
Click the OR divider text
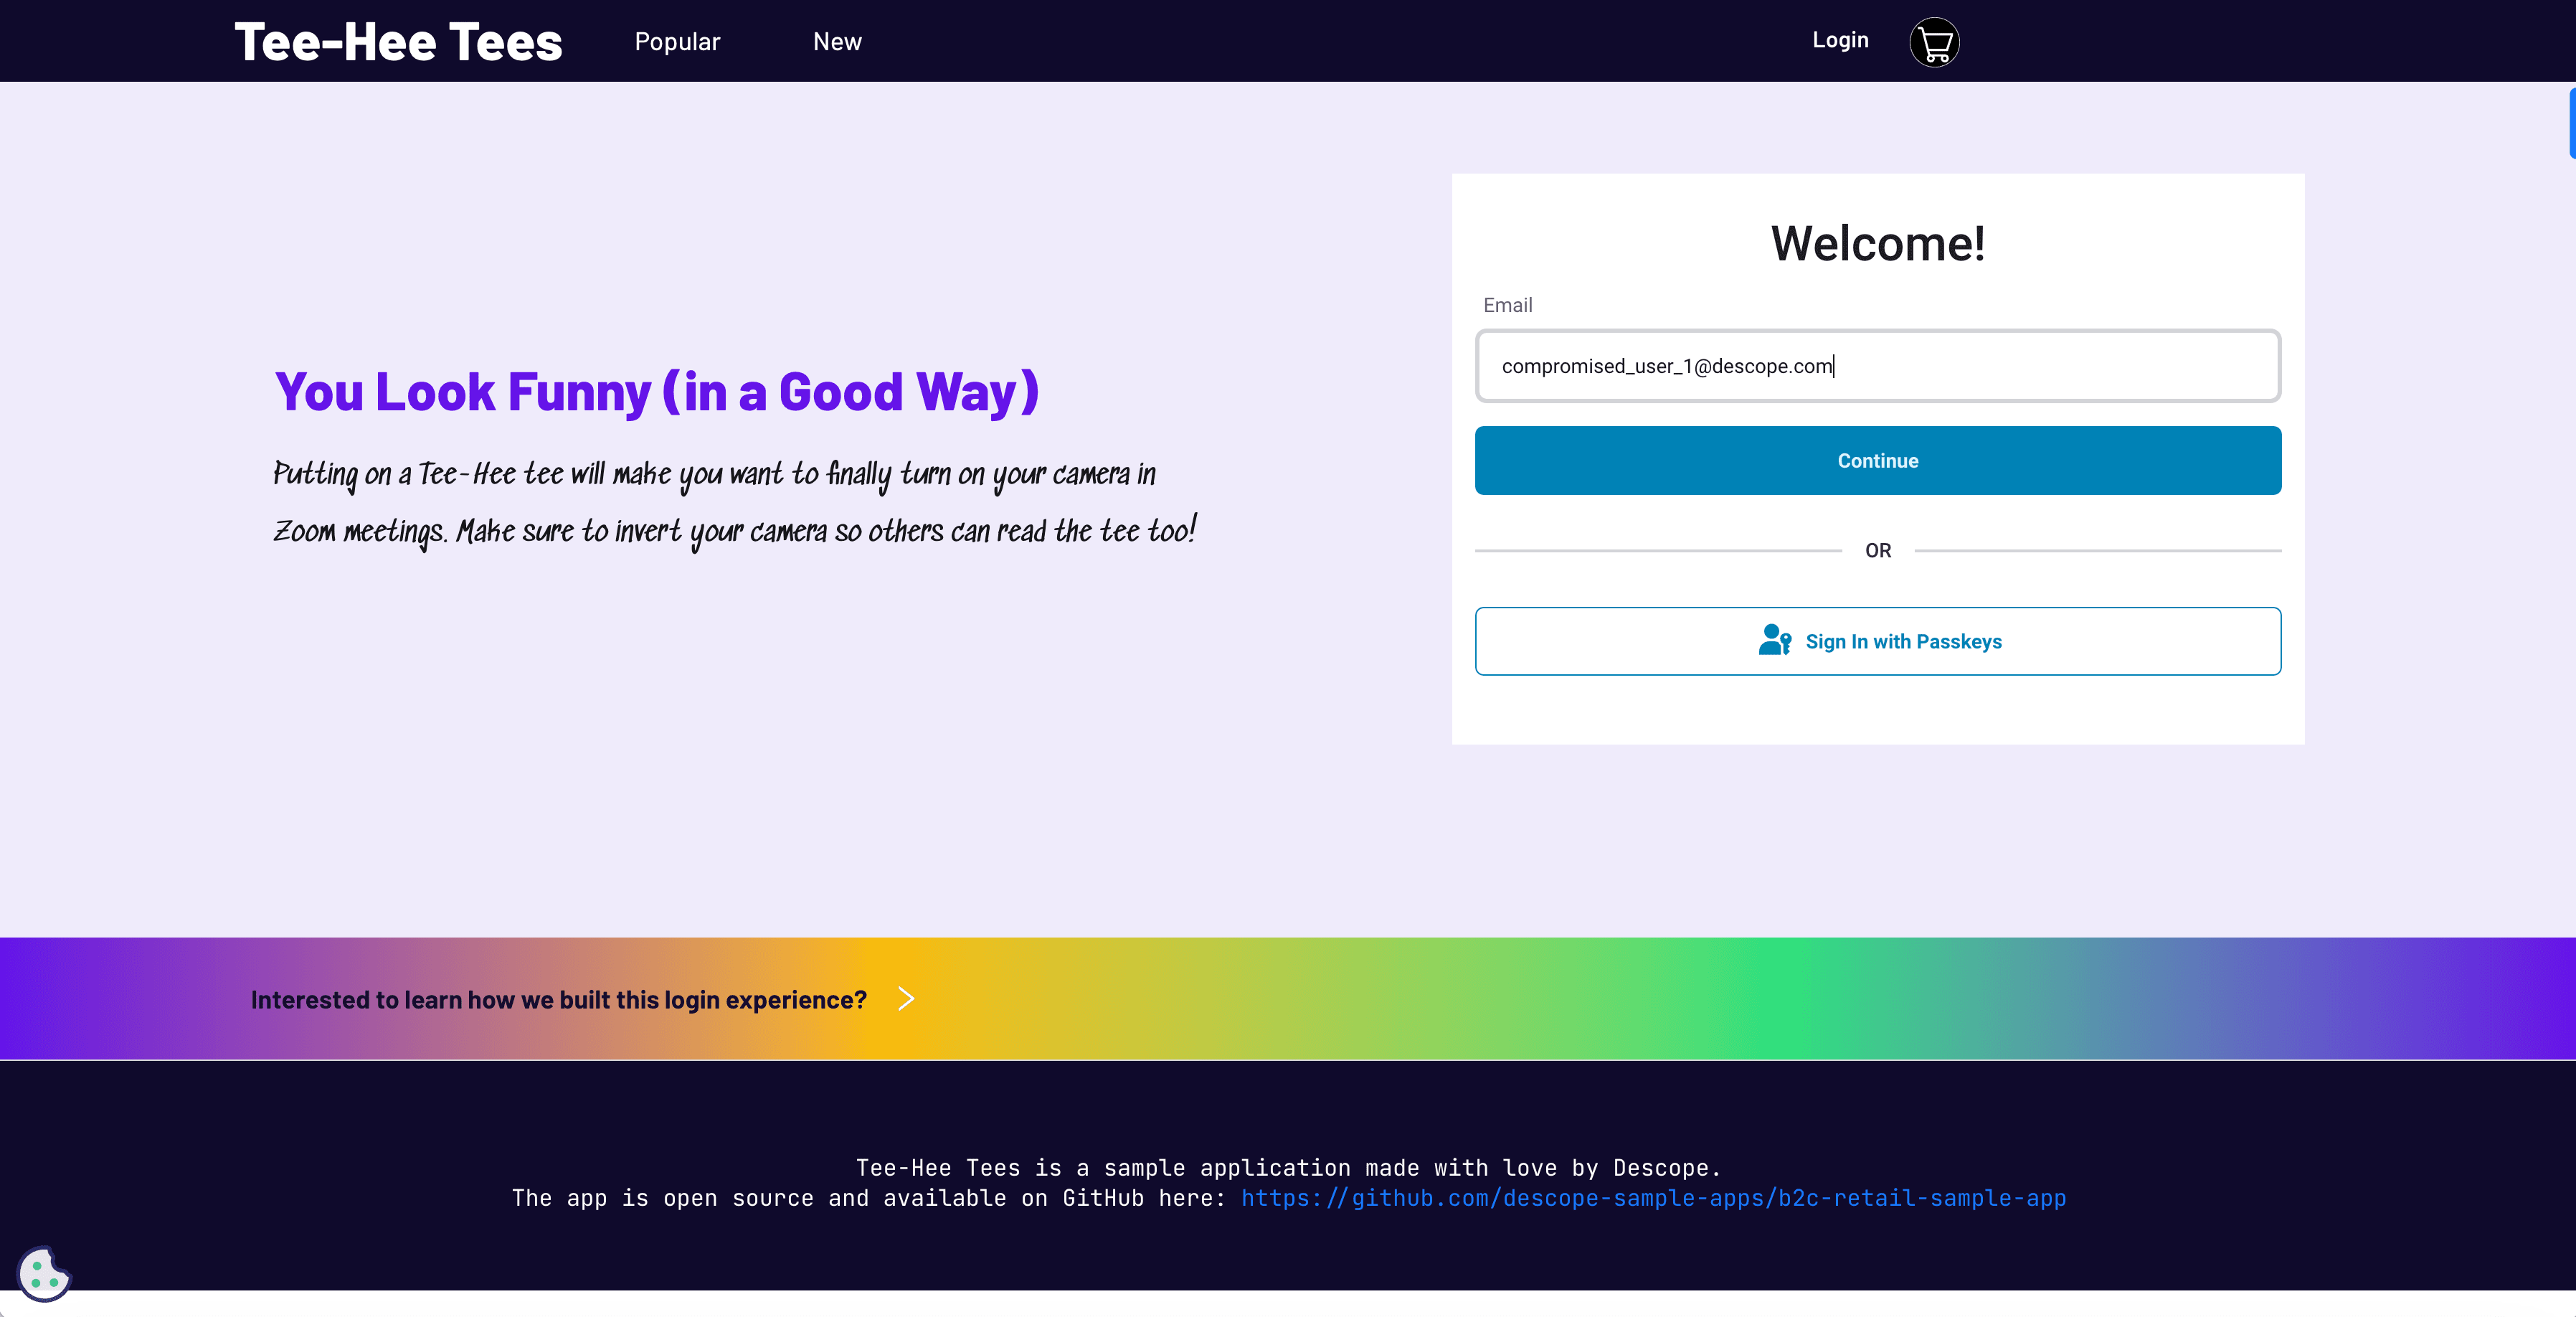tap(1877, 550)
